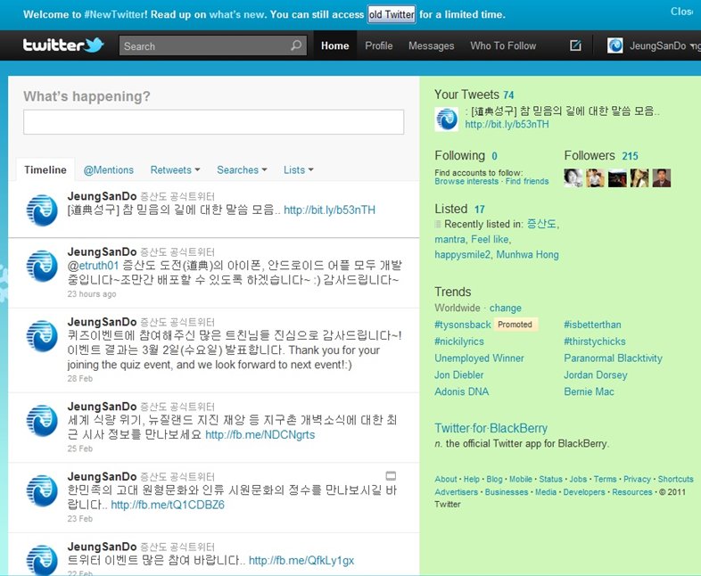Click Browse interests link
Screen dimensions: 701x576
click(466, 181)
